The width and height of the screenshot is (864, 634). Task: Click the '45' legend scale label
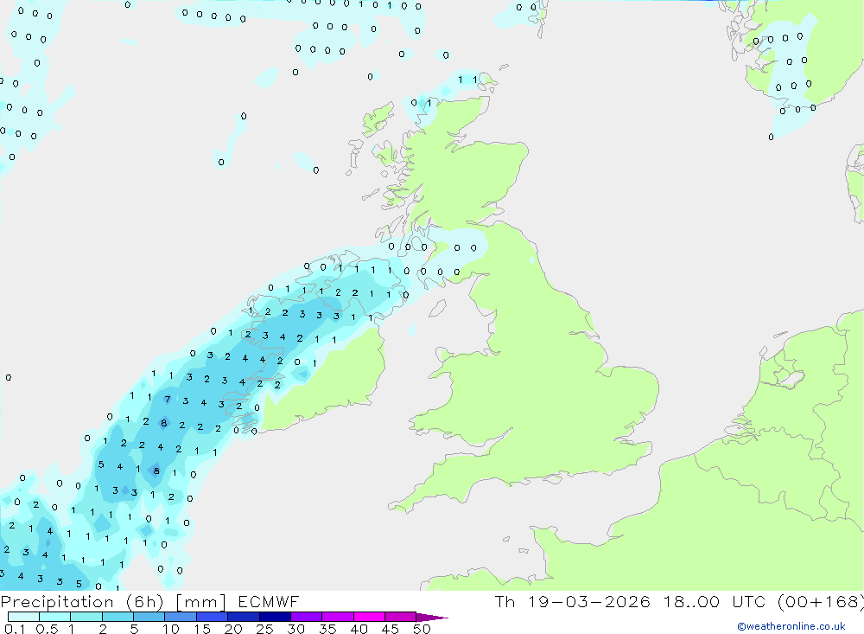(x=391, y=629)
